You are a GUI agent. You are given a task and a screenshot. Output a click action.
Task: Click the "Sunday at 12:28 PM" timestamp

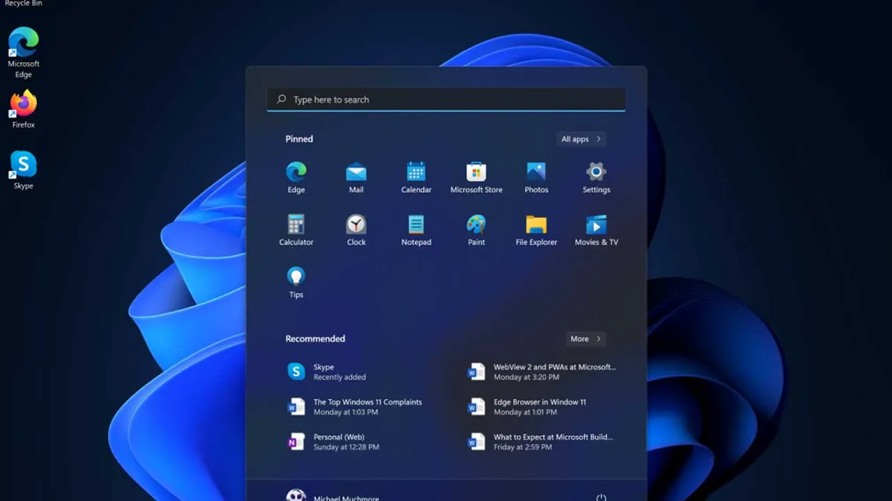point(346,447)
